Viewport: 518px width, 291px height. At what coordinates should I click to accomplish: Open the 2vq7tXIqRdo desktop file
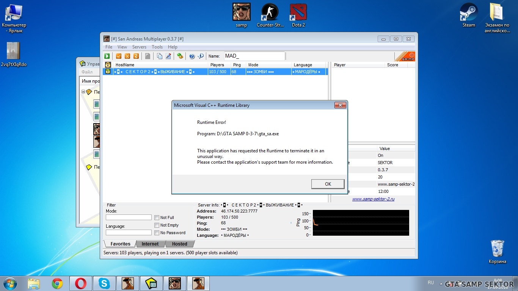(x=14, y=55)
